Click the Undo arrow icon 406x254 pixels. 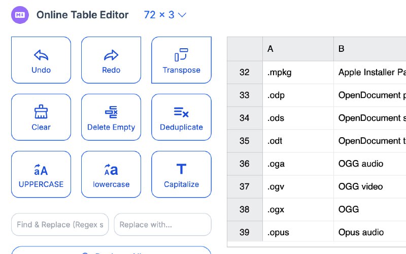coord(41,55)
